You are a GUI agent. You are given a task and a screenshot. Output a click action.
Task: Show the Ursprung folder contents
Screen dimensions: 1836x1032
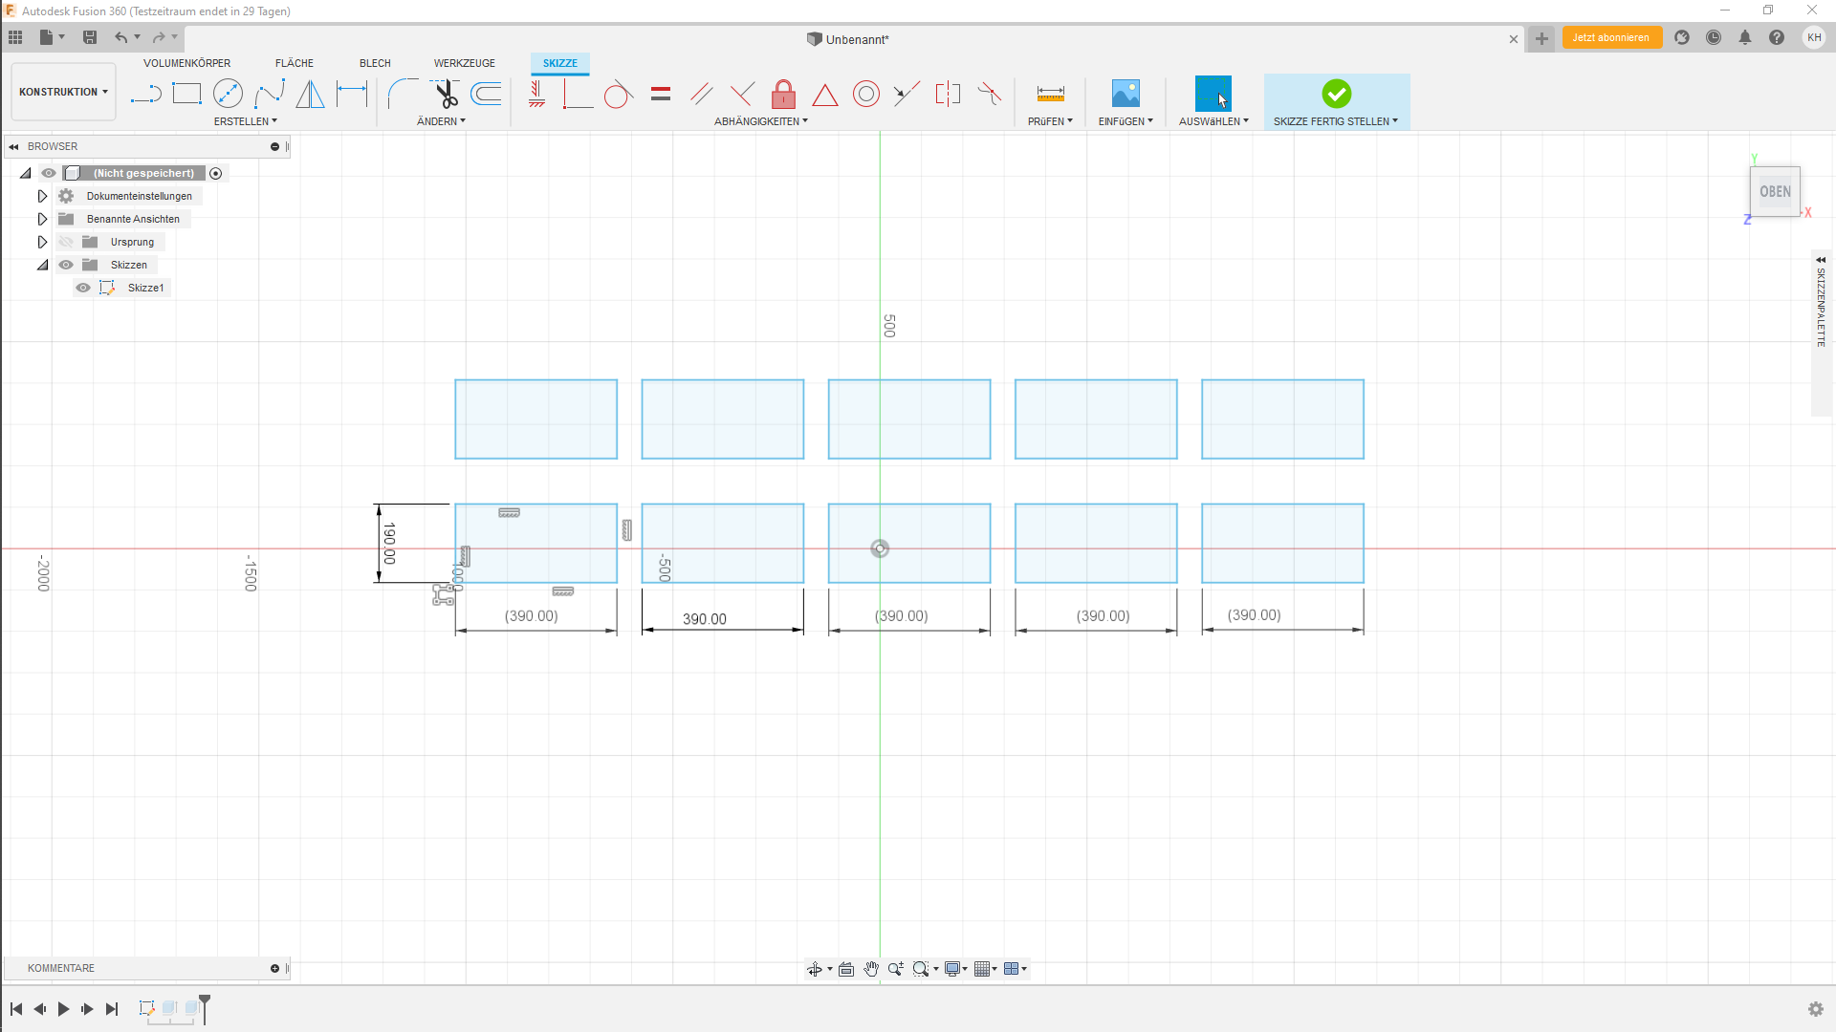42,241
